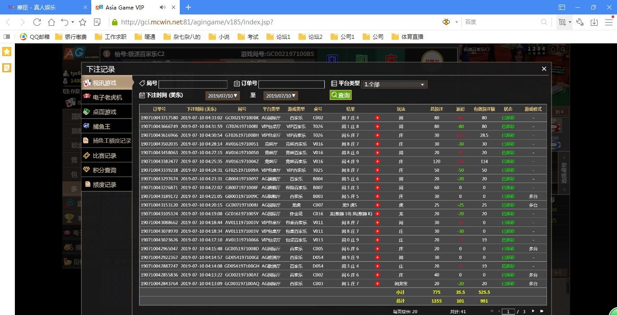Viewport: 617px width, 315px height.
Task: Click the 订单号 column header
Action: pyautogui.click(x=159, y=109)
